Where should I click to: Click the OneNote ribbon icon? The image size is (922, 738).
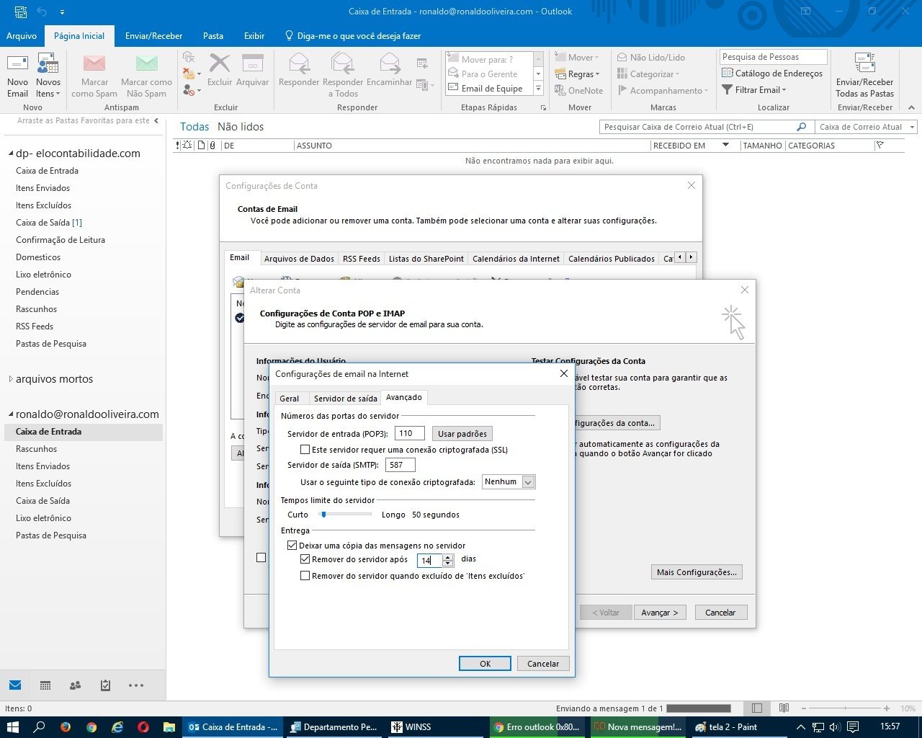[579, 90]
